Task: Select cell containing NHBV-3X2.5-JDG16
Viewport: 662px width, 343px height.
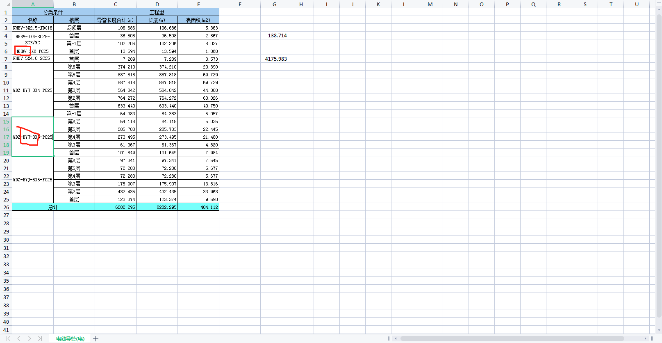Action: pos(33,28)
